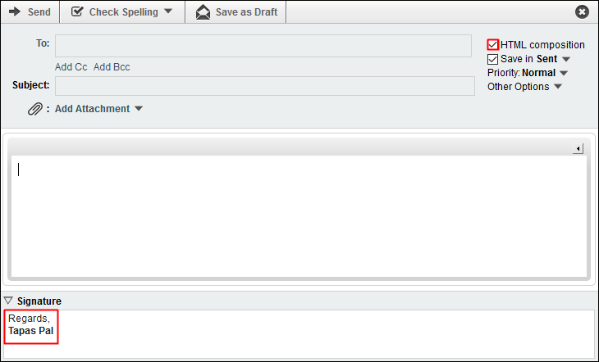Click the signature text Tapas Pal
Image resolution: width=599 pixels, height=362 pixels.
pyautogui.click(x=30, y=331)
